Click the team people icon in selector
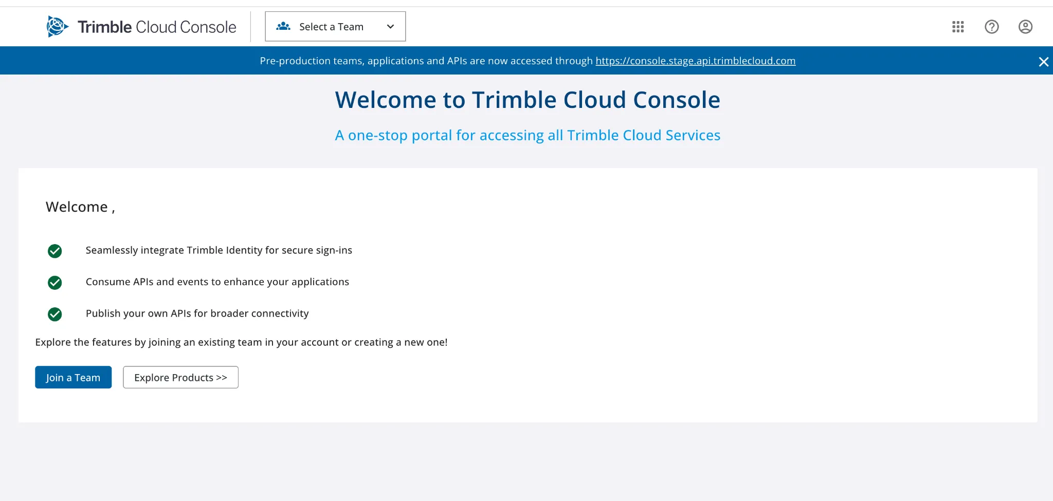The image size is (1053, 501). coord(283,26)
